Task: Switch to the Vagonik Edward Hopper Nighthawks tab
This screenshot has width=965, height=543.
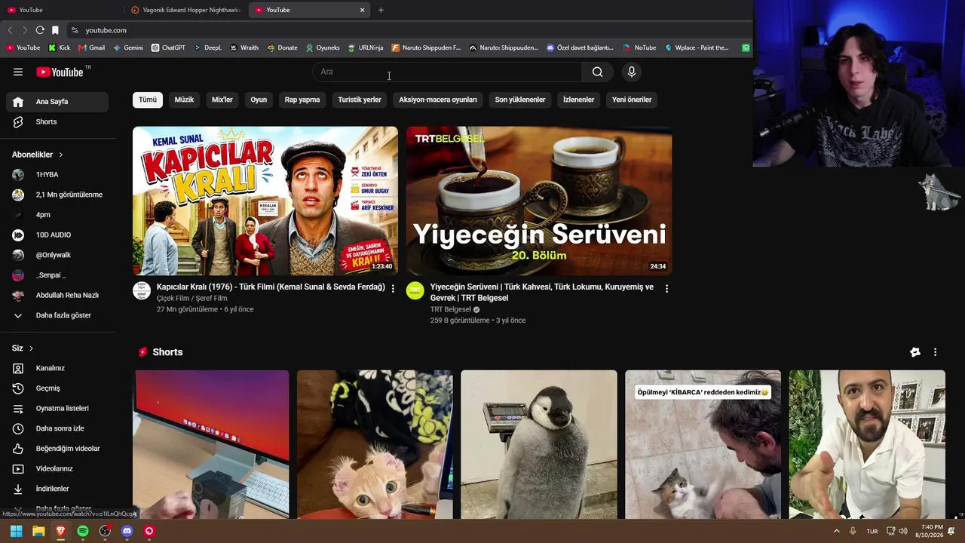Action: coord(185,10)
